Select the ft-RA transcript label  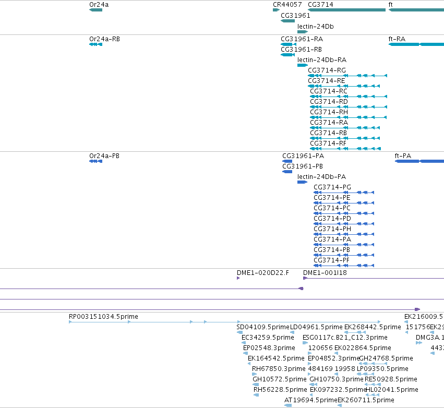click(x=397, y=39)
